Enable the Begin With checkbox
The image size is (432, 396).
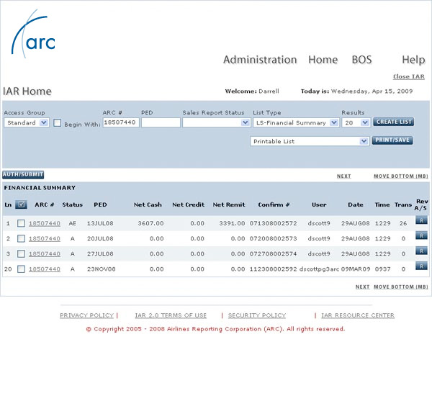pyautogui.click(x=58, y=122)
